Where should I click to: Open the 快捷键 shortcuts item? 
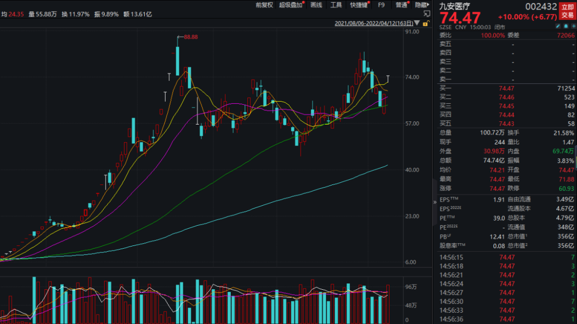click(358, 5)
